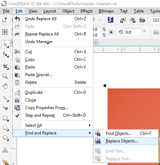
Task: Choose Delete from the Edit menu
Action: [x=53, y=82]
